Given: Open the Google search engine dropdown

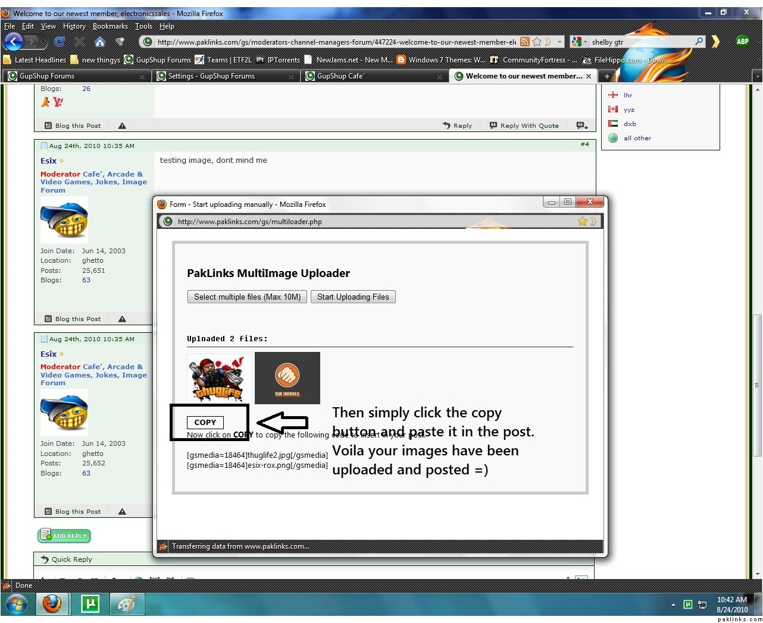Looking at the screenshot, I should coord(577,42).
